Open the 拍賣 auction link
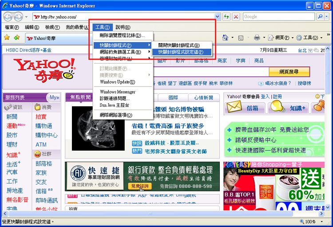Viewport: 333px width, 227px height. point(41,116)
